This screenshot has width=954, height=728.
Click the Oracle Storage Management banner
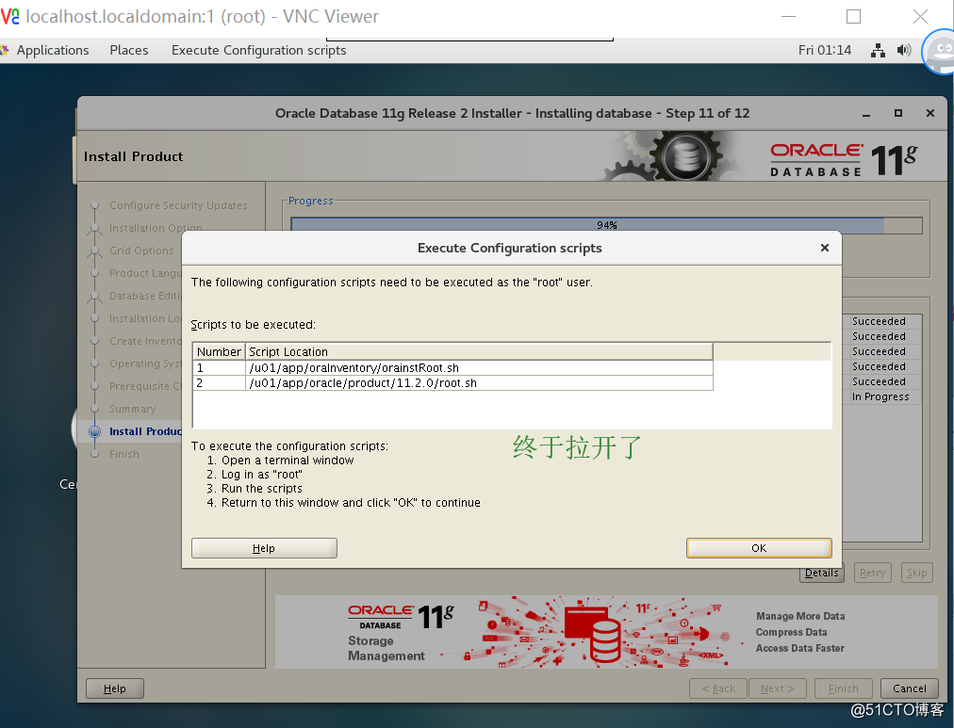tap(606, 632)
